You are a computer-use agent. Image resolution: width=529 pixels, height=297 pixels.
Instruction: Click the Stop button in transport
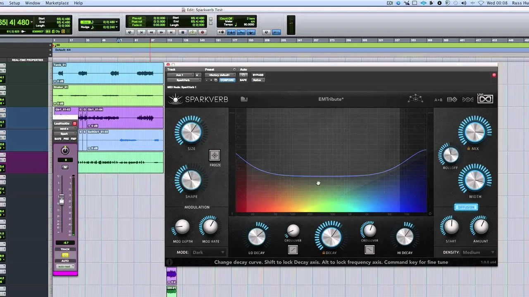pos(183,32)
